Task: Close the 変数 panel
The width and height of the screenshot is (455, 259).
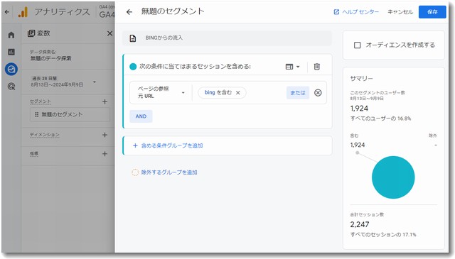Action: 109,33
